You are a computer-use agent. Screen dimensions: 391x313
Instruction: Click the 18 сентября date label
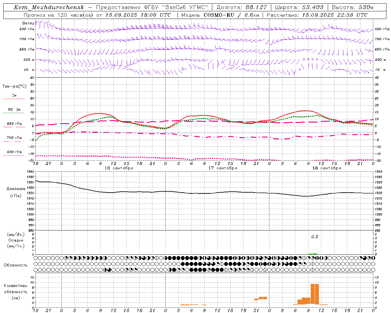tap(327, 168)
